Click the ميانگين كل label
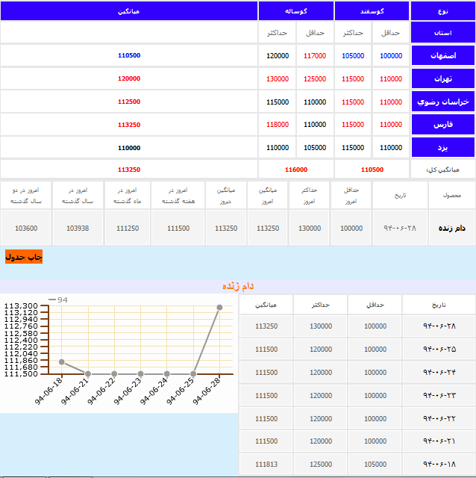This screenshot has height=478, width=476. tap(442, 170)
